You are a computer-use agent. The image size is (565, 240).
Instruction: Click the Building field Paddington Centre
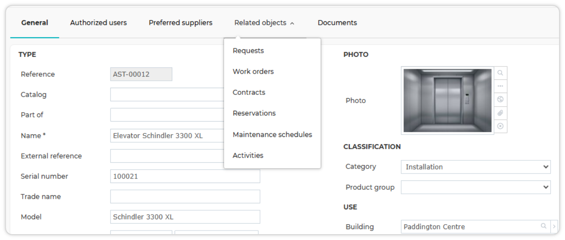pyautogui.click(x=470, y=226)
